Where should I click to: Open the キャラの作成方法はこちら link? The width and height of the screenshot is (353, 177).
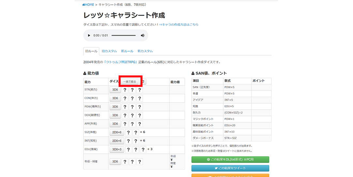[x=179, y=24]
